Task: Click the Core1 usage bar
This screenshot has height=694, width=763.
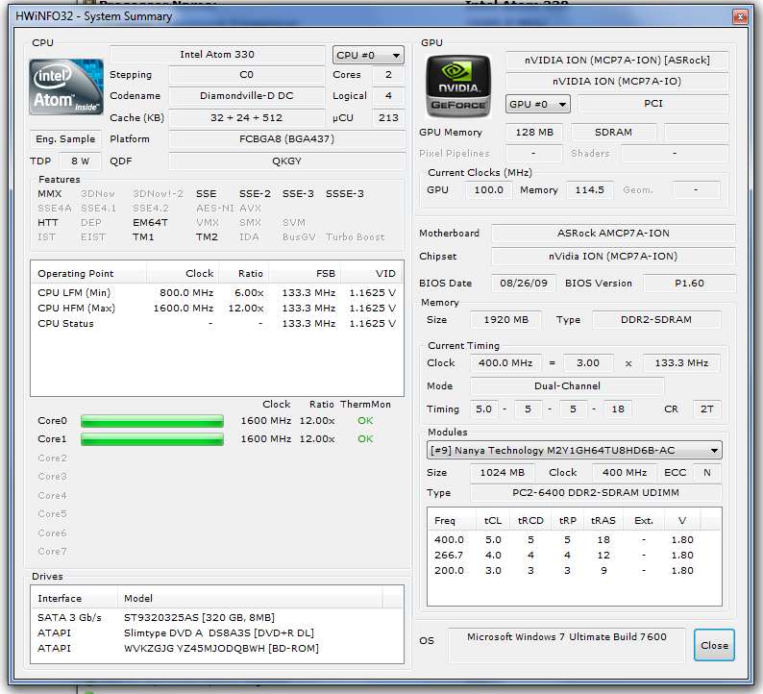Action: [152, 439]
